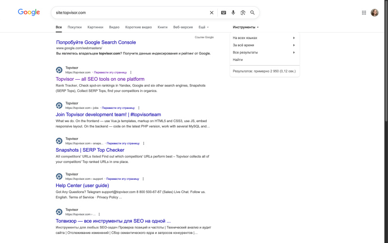Clear the search query with the X icon
388x243 pixels.
coord(211,13)
